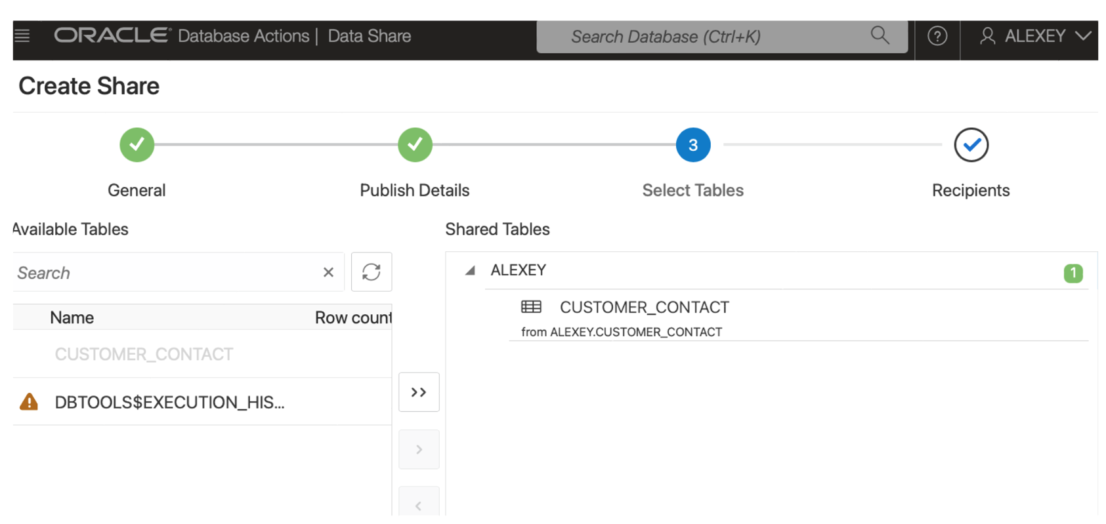The image size is (1106, 524).
Task: Click the search magnifier icon
Action: pyautogui.click(x=880, y=36)
